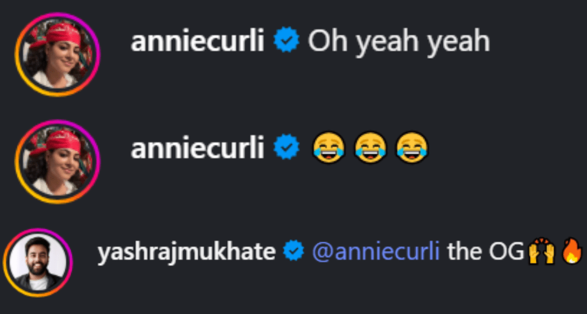Viewport: 587px width, 314px height.
Task: Select the 'Oh yeah yeah' comment text
Action: pos(399,42)
